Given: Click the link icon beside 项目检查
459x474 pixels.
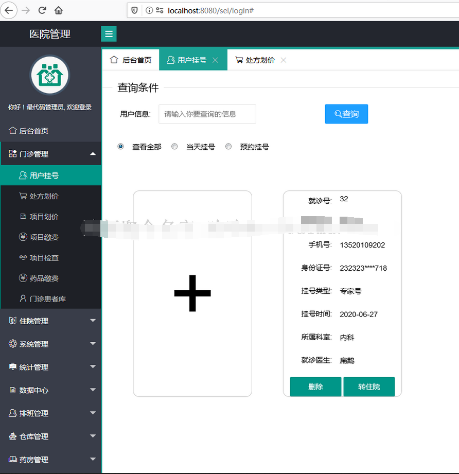Looking at the screenshot, I should pyautogui.click(x=23, y=257).
